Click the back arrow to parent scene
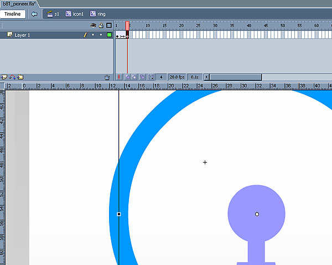Screen dimensions: 332x265 [x=34, y=14]
